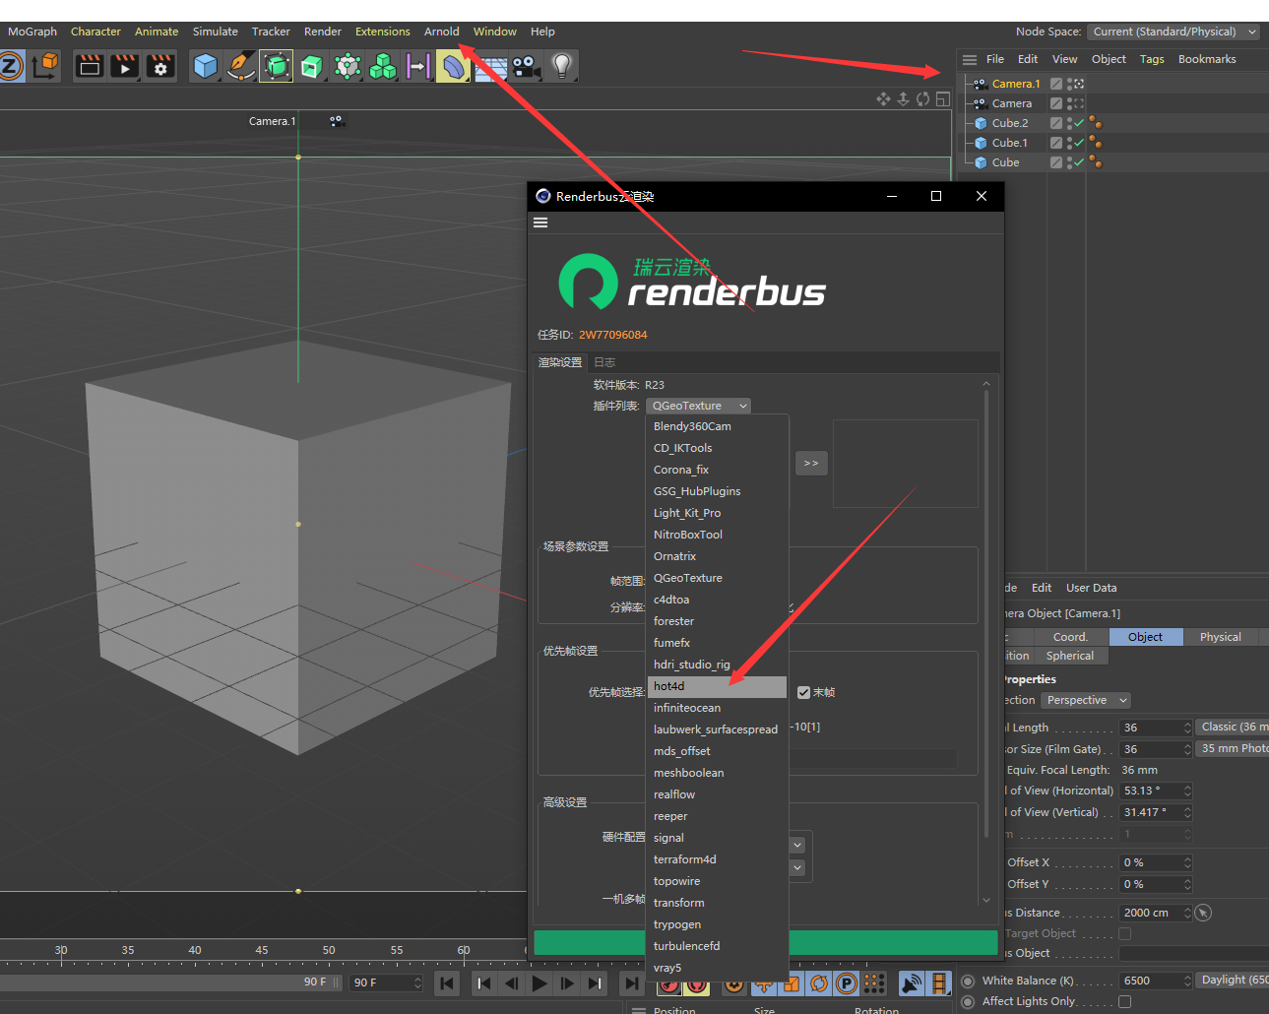Toggle Affect Lights Only checkbox
This screenshot has height=1014, width=1269.
point(1124,1001)
